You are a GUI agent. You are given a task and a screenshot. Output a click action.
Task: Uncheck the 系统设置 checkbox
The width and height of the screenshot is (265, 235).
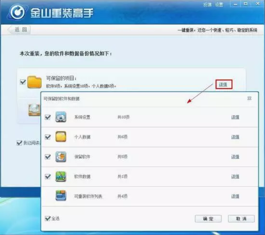(x=48, y=117)
